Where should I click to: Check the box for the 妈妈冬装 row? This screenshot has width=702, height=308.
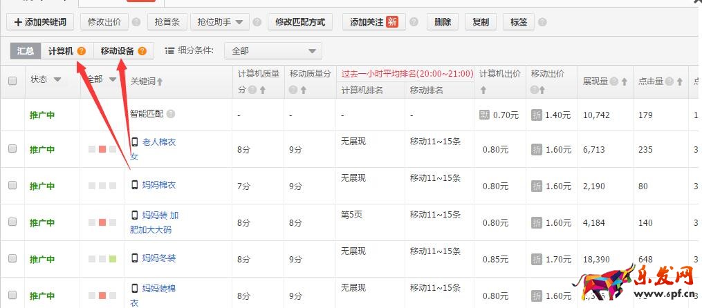pyautogui.click(x=12, y=258)
